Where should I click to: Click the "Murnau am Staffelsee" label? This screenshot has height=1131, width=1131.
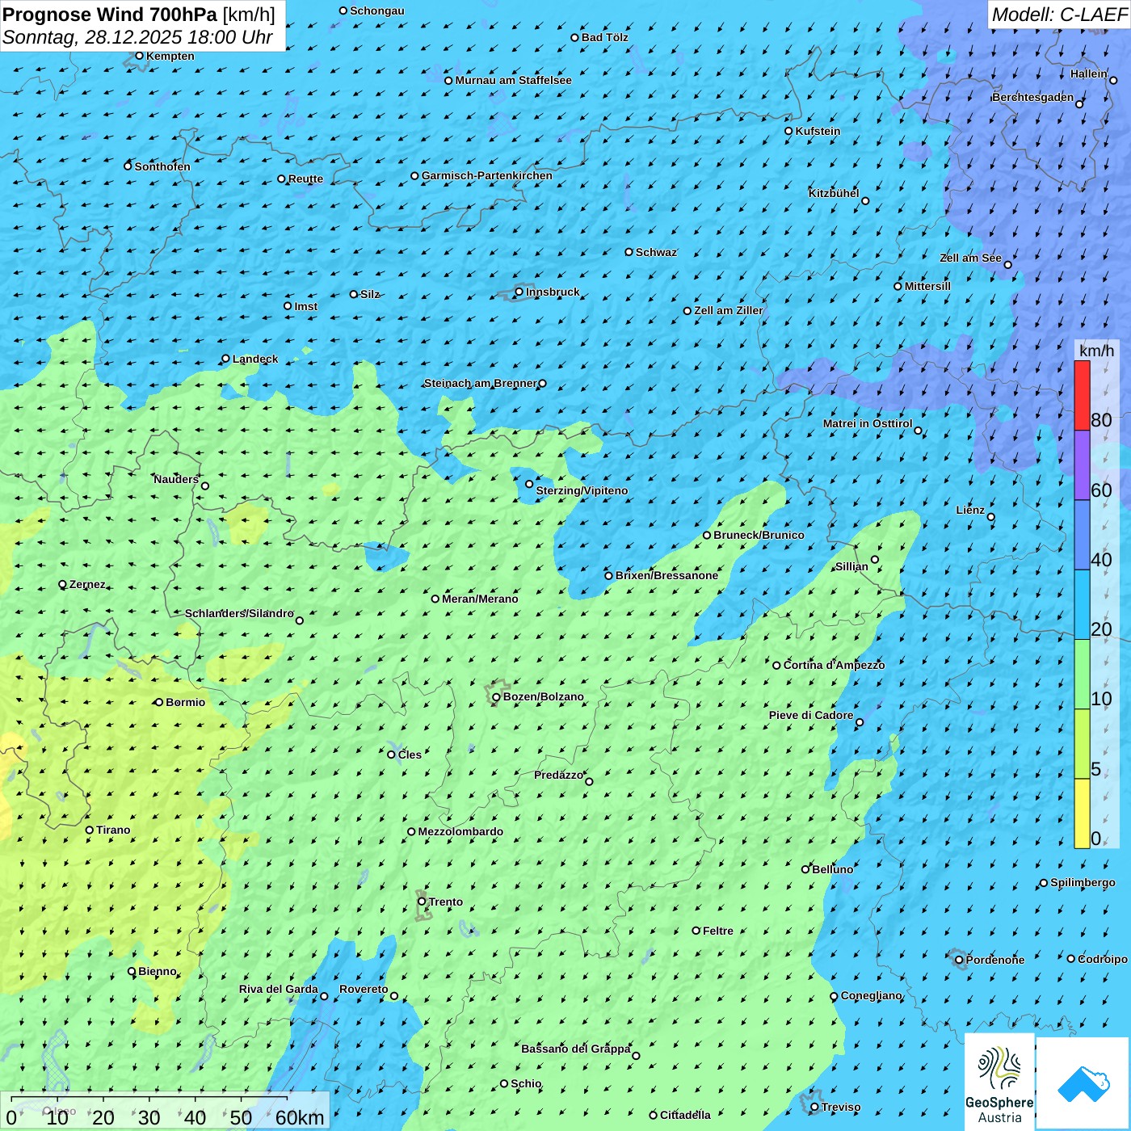pyautogui.click(x=513, y=80)
